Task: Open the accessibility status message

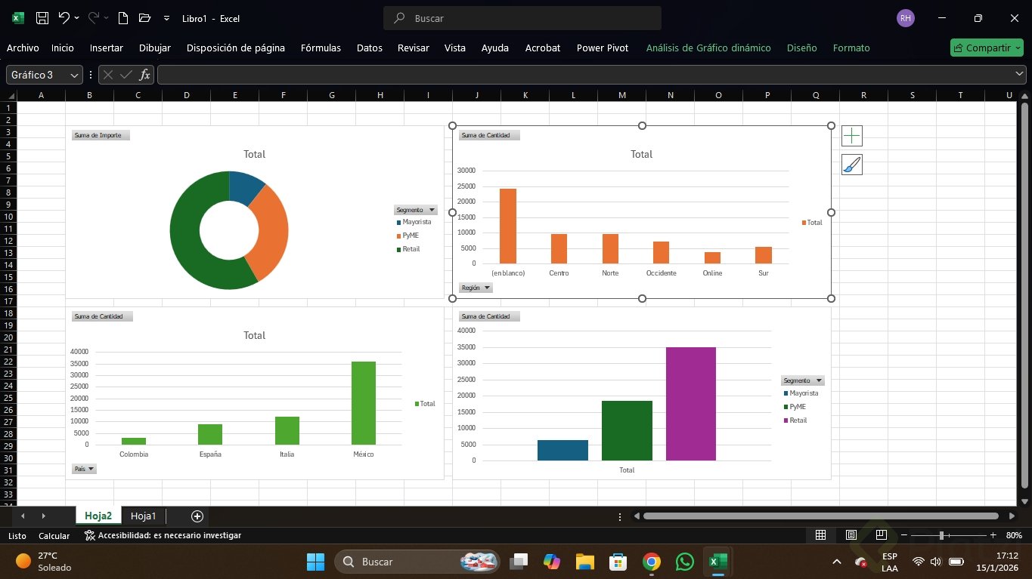Action: (x=163, y=535)
